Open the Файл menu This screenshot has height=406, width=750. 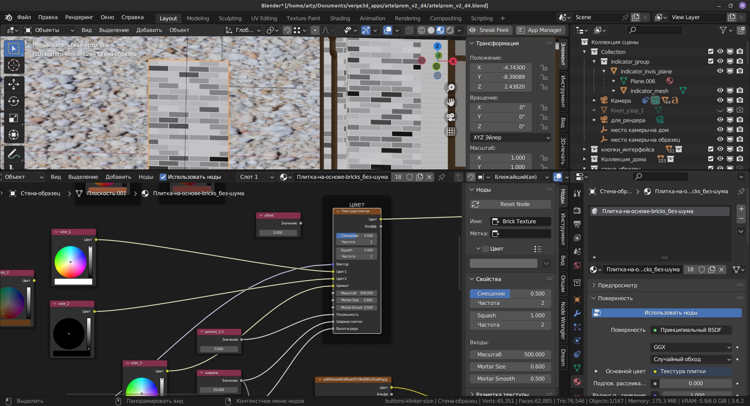click(x=24, y=17)
